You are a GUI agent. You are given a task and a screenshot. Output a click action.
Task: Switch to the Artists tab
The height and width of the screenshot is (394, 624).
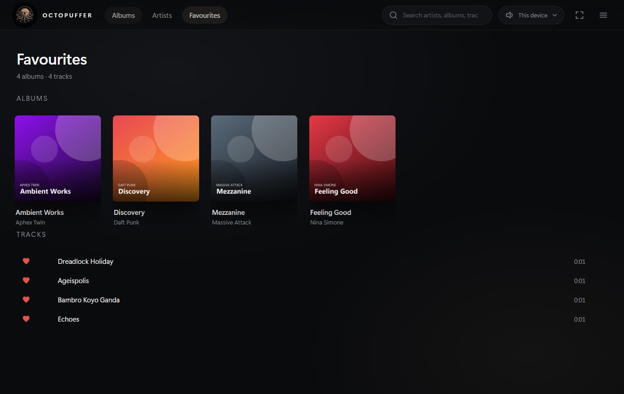(x=162, y=15)
